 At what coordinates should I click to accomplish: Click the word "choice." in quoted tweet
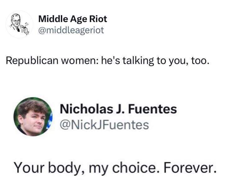pyautogui.click(x=136, y=167)
